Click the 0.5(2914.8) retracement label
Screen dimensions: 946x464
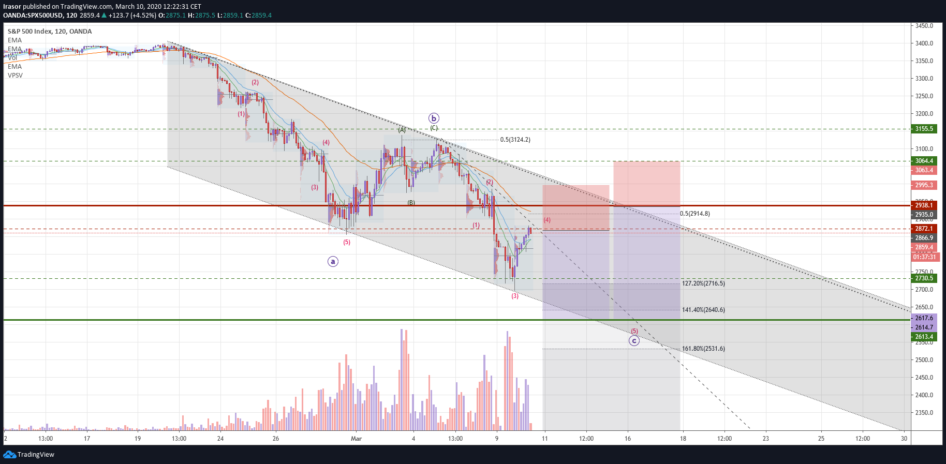point(695,214)
